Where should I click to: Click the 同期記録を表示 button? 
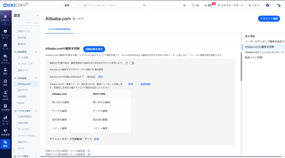[x=94, y=49]
